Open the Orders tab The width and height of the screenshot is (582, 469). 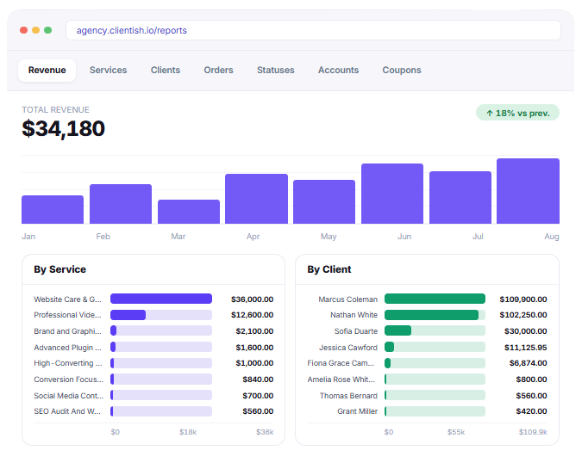(x=218, y=70)
